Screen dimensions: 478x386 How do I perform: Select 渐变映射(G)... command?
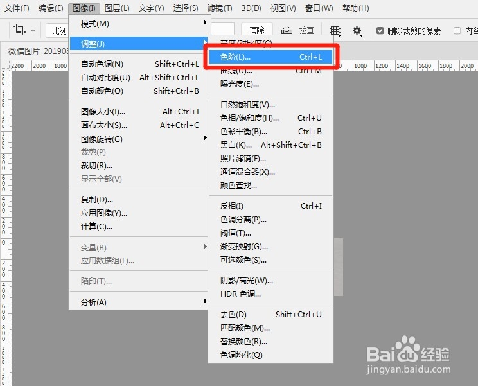click(270, 247)
